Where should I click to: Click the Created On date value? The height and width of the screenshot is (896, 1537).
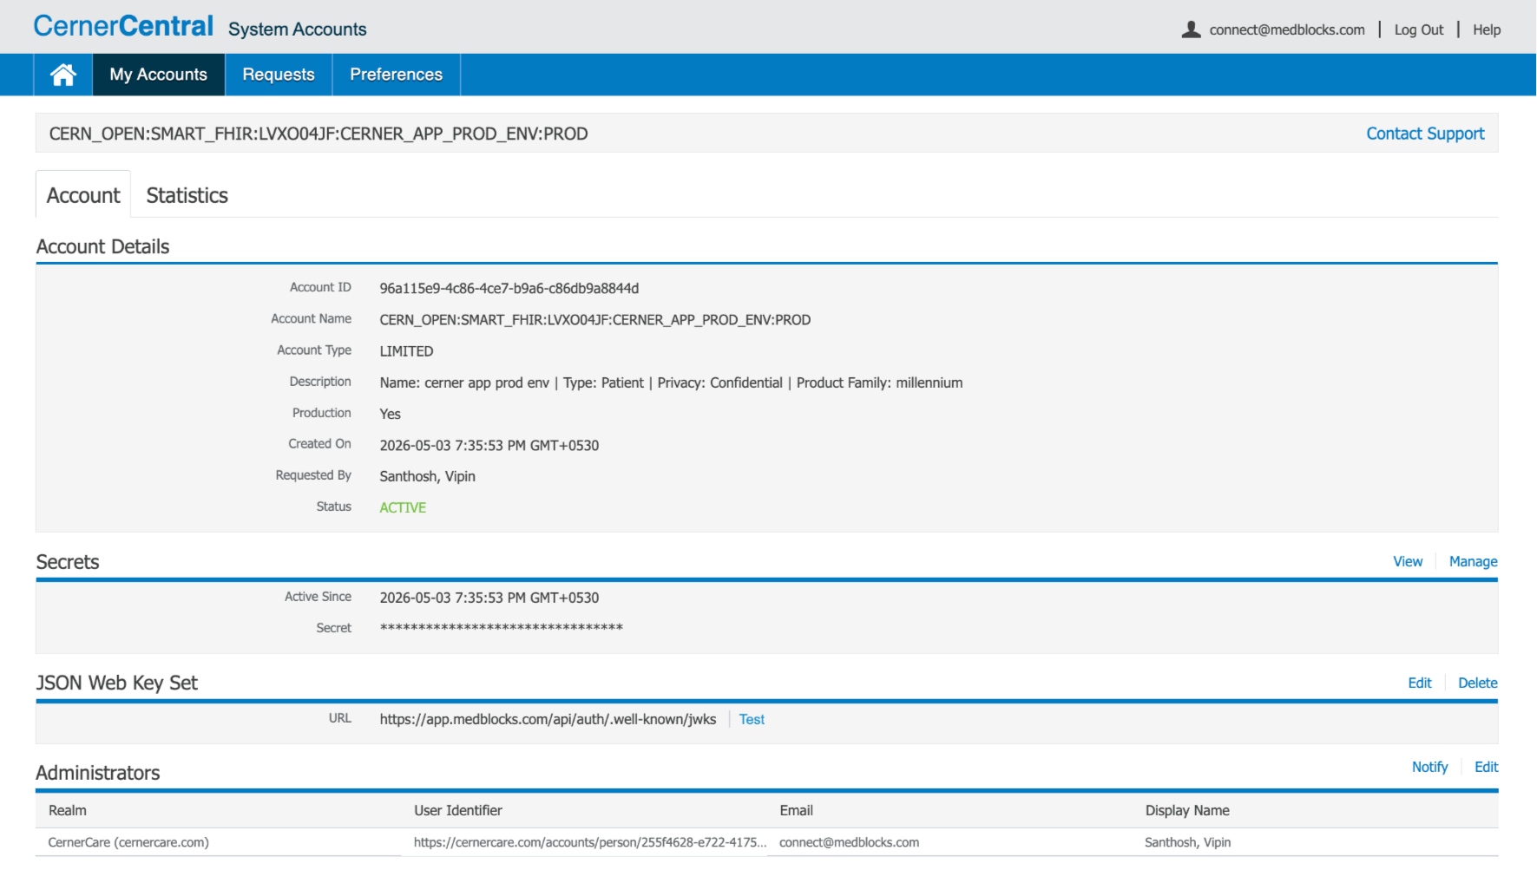pyautogui.click(x=489, y=445)
